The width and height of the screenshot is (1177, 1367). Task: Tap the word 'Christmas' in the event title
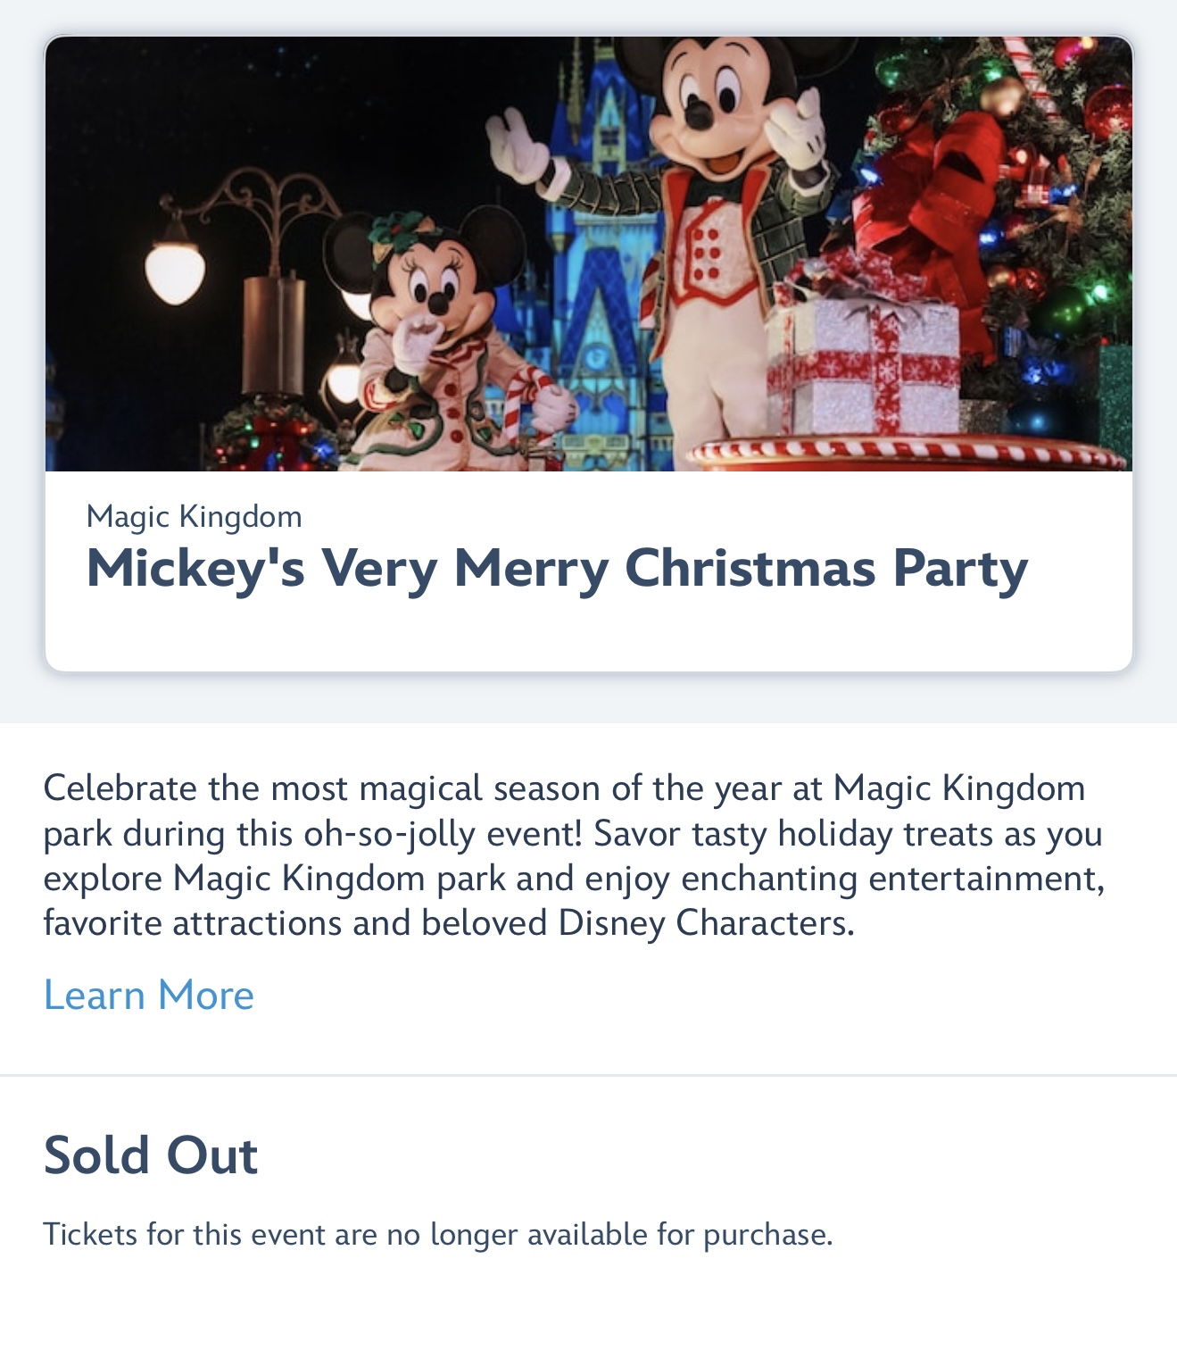(x=750, y=568)
